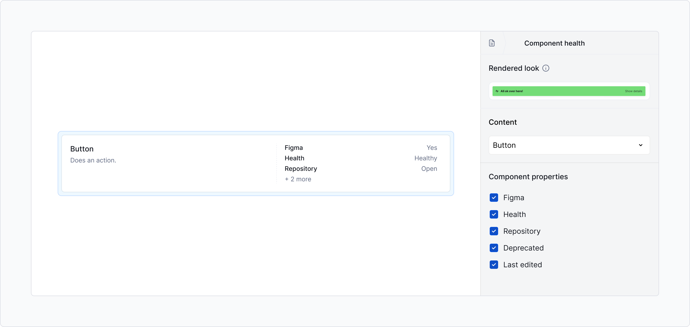Uncheck the Deprecated checkbox

pos(494,248)
